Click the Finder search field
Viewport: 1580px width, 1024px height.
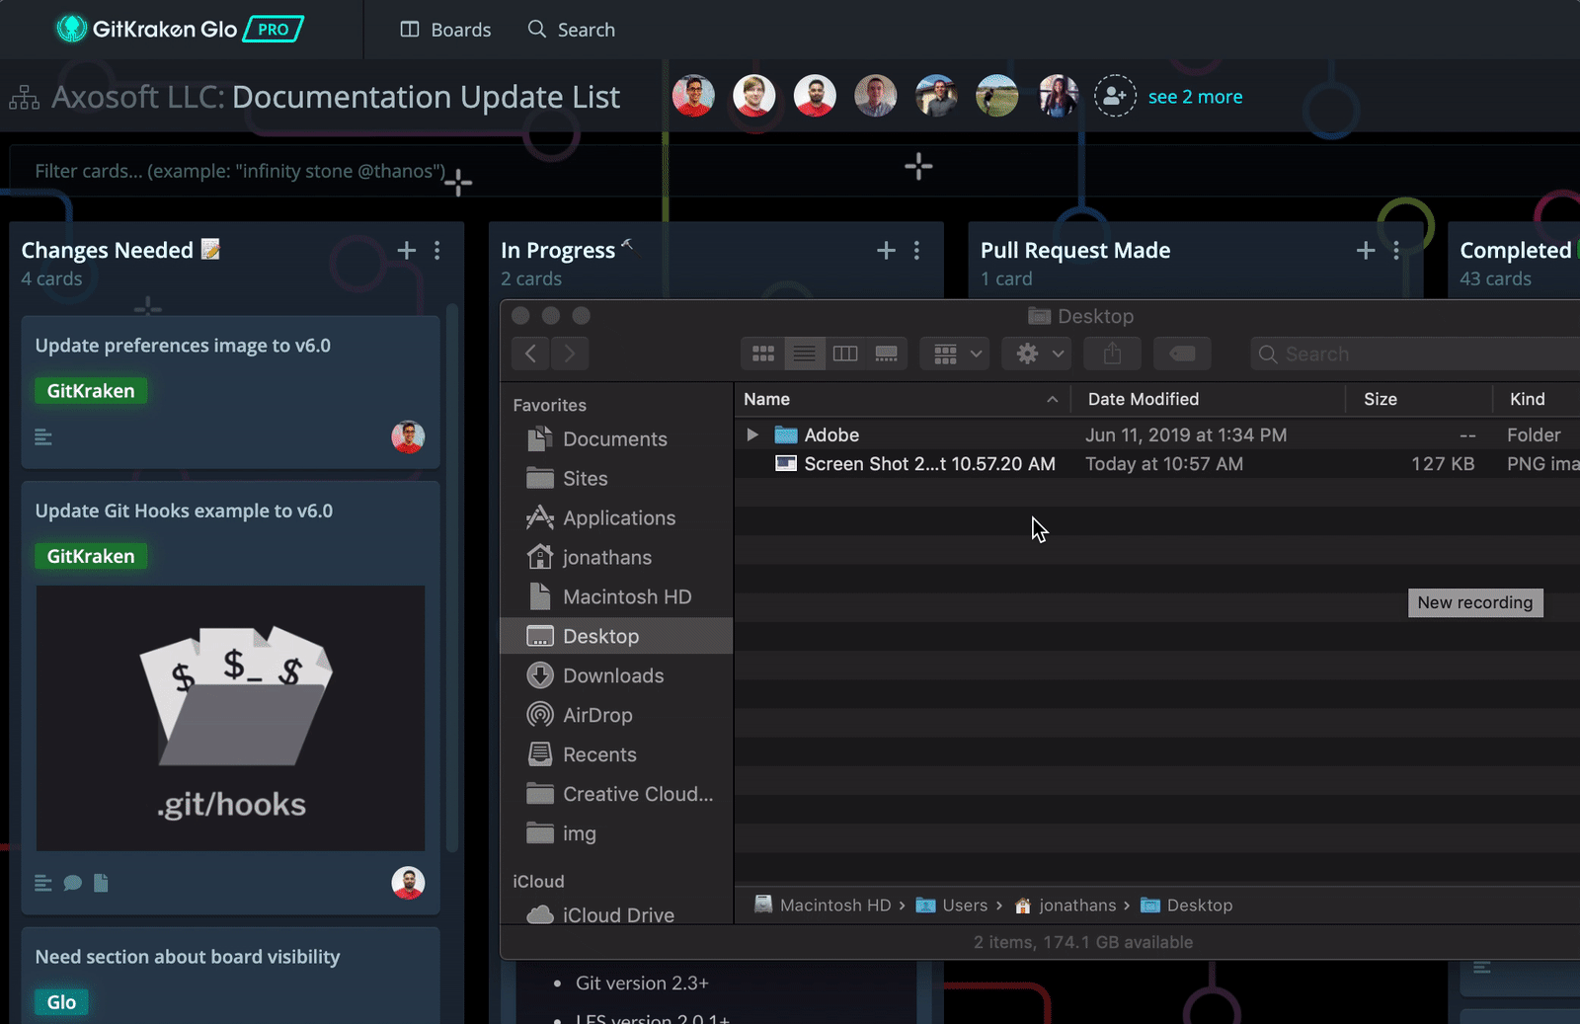click(x=1416, y=354)
